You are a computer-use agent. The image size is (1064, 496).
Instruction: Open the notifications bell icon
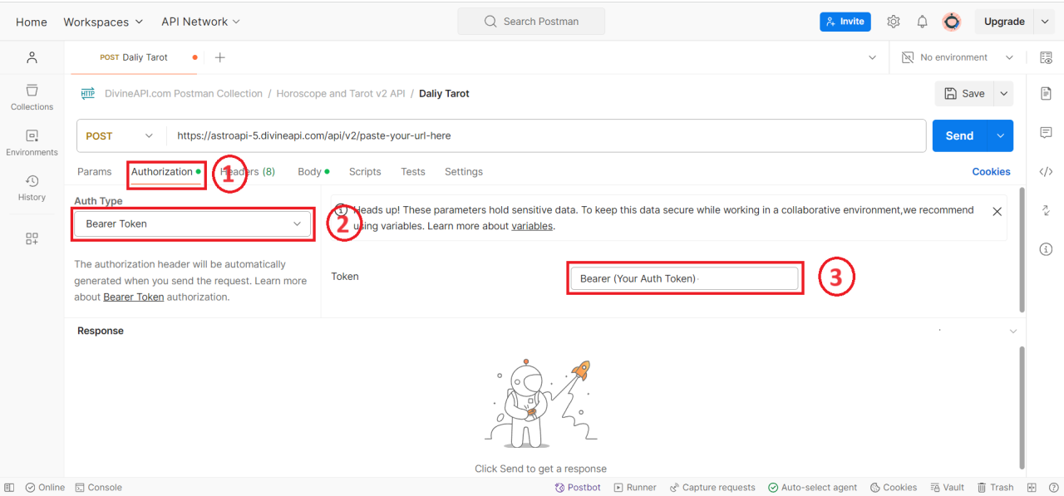[922, 22]
